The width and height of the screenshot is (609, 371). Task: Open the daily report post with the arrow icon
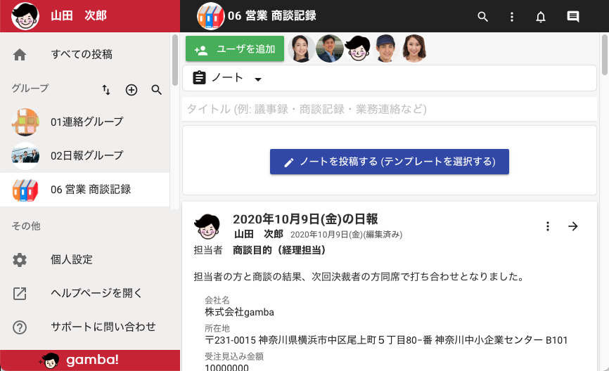coord(573,226)
